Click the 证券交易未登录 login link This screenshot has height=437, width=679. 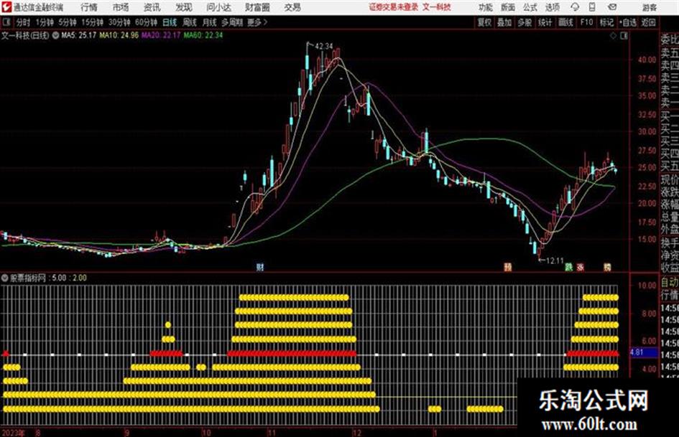pyautogui.click(x=394, y=7)
